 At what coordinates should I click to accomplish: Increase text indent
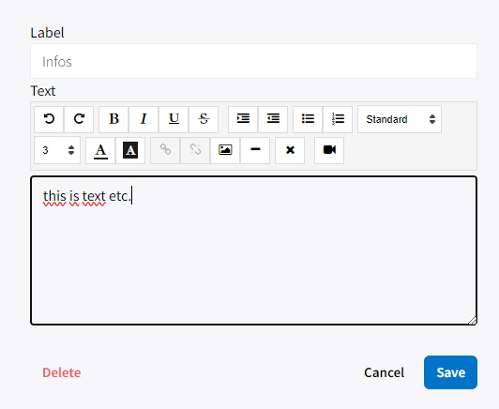click(x=243, y=119)
